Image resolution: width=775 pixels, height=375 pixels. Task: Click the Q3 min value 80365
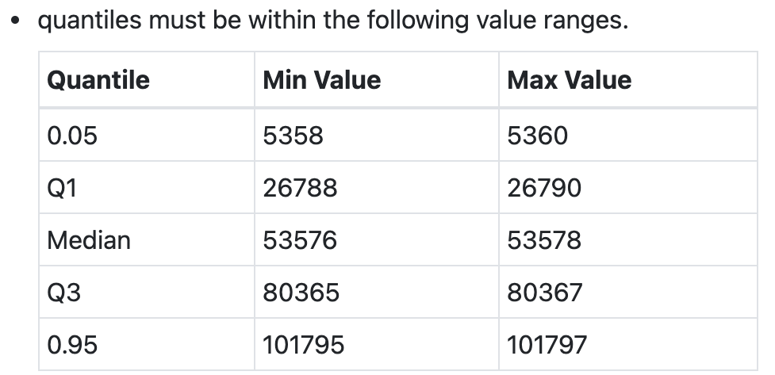pos(301,293)
